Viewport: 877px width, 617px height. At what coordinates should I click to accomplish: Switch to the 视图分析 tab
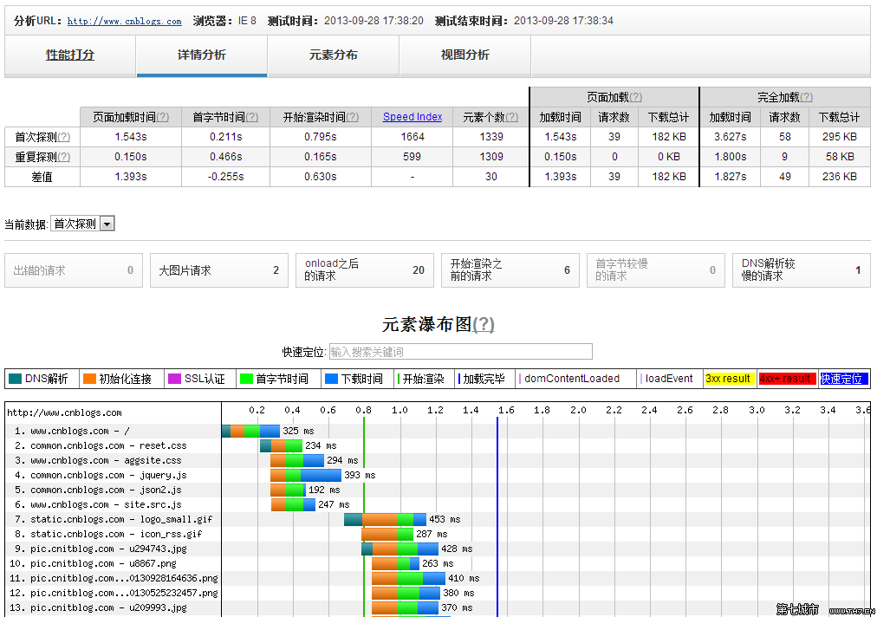464,55
